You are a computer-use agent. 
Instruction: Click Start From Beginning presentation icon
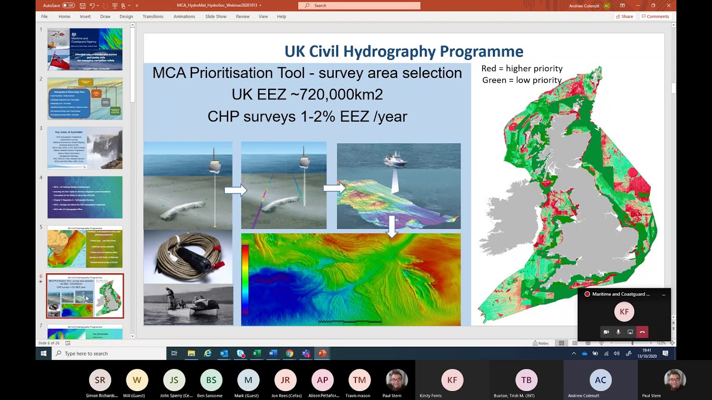[115, 6]
